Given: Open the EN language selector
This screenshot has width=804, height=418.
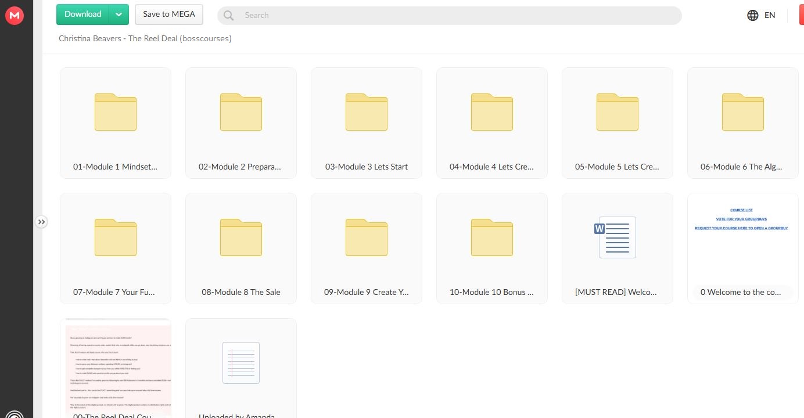Looking at the screenshot, I should [770, 16].
